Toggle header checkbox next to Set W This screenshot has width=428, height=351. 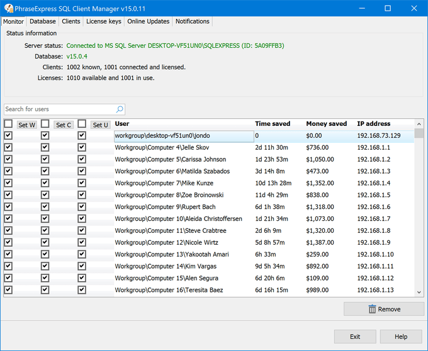8,124
